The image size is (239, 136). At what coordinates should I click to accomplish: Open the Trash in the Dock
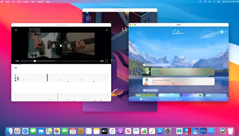(230, 131)
